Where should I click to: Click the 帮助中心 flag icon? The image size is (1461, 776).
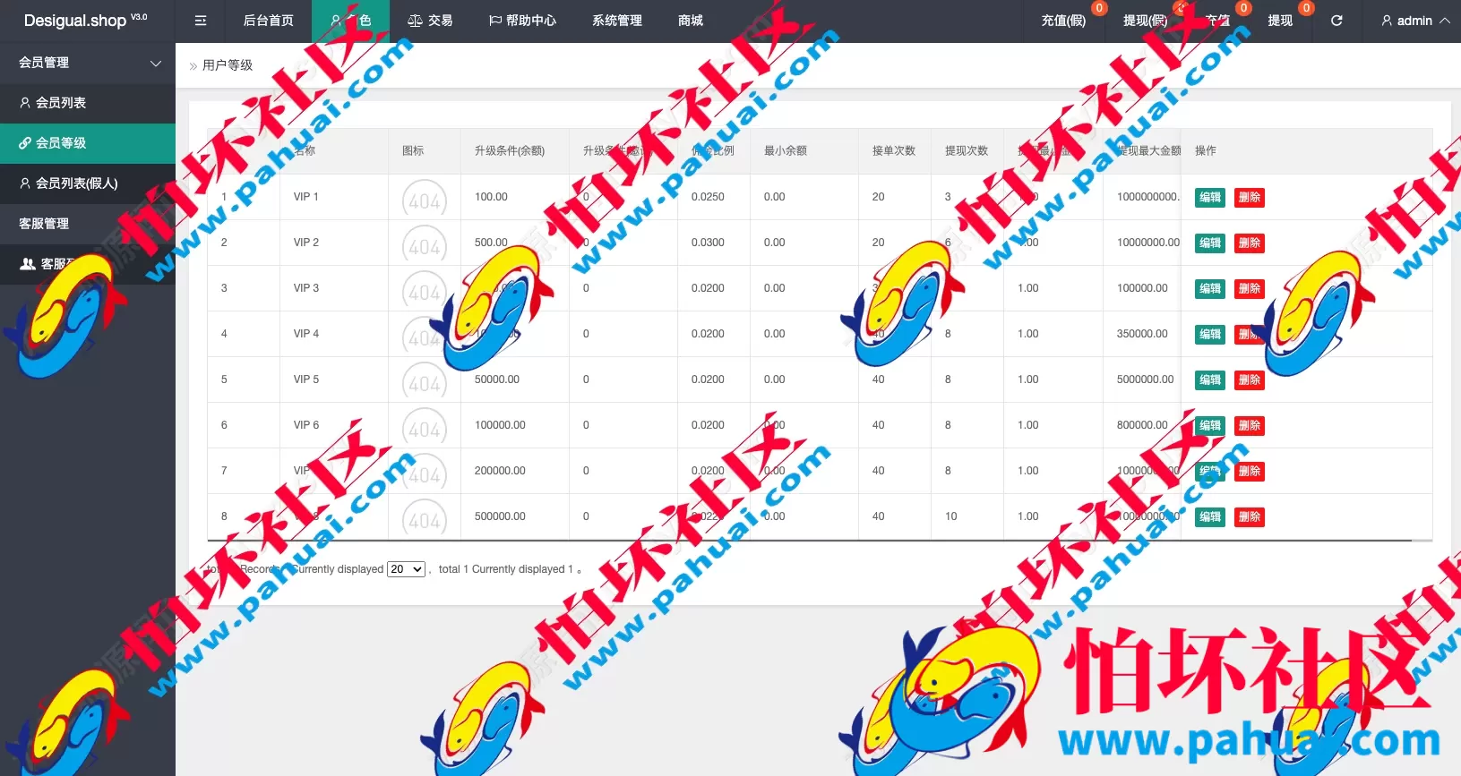[x=495, y=21]
